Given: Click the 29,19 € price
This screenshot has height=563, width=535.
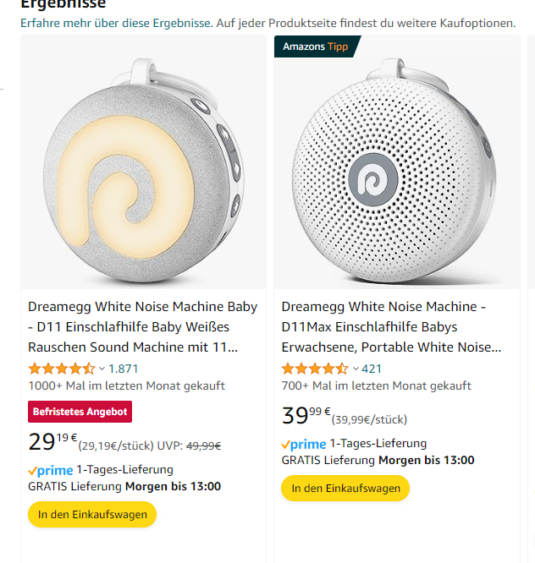Looking at the screenshot, I should 52,442.
